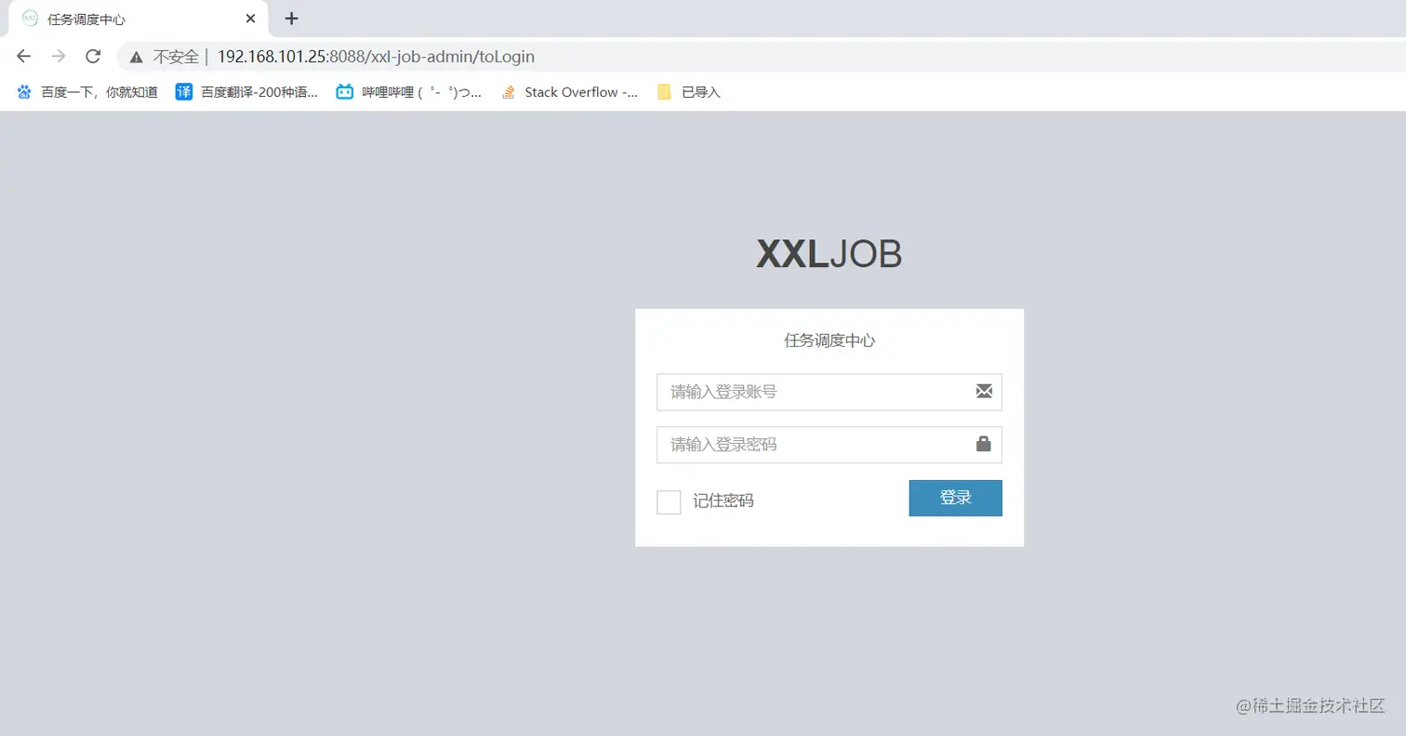
Task: Click the XXLJOB logo heading
Action: click(x=829, y=254)
